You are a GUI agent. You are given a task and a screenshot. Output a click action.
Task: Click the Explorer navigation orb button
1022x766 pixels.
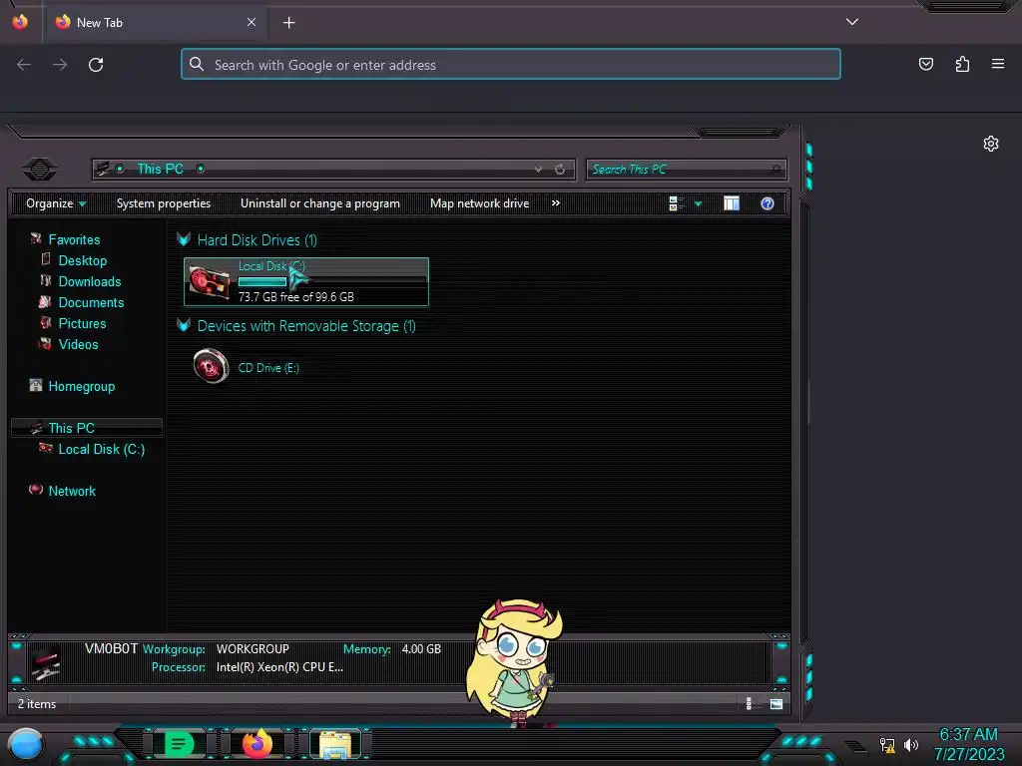click(x=39, y=170)
